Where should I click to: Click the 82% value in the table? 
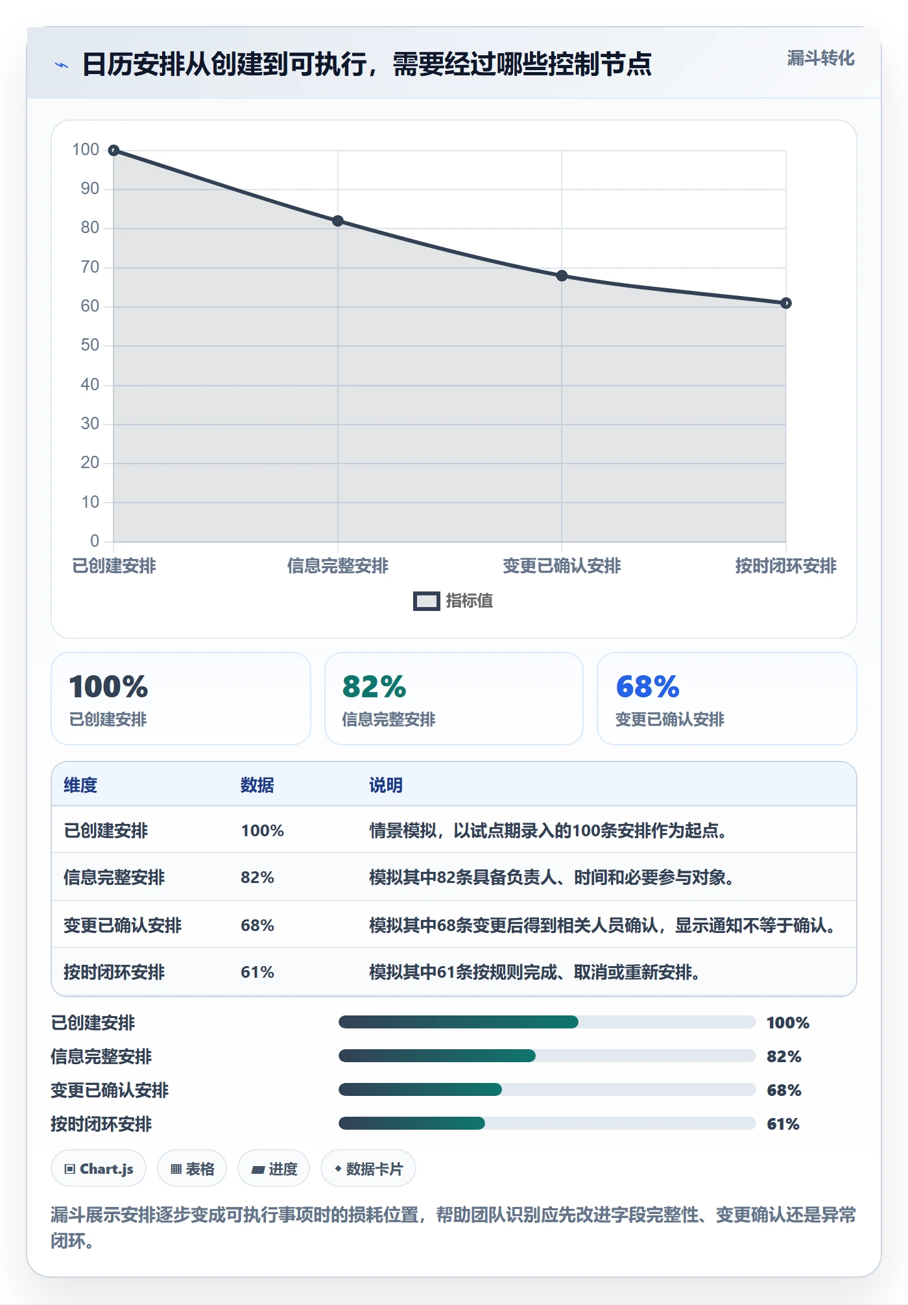click(257, 877)
